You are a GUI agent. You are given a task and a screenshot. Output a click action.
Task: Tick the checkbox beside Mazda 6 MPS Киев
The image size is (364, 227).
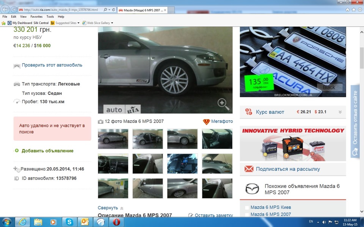click(x=247, y=208)
